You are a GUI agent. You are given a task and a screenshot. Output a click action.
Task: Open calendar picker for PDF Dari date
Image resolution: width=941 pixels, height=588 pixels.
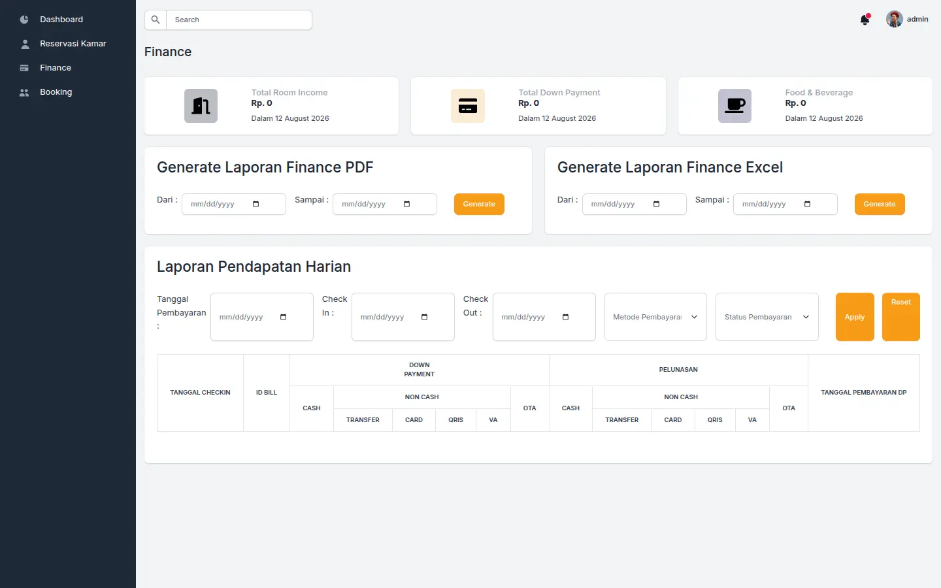[256, 204]
